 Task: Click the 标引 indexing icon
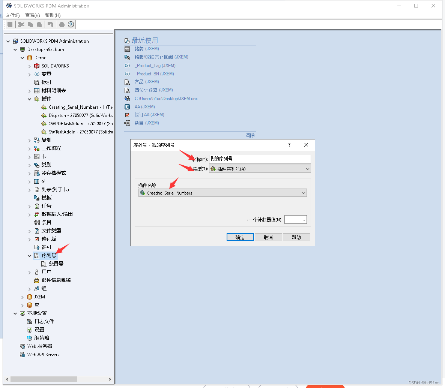pyautogui.click(x=37, y=82)
